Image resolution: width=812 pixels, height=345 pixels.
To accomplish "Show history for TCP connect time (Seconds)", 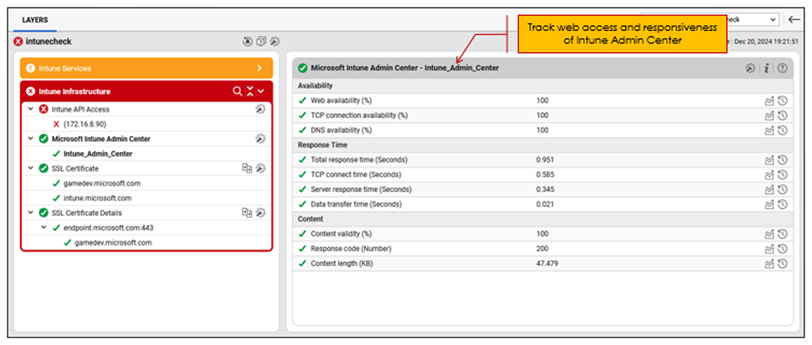I will (782, 175).
